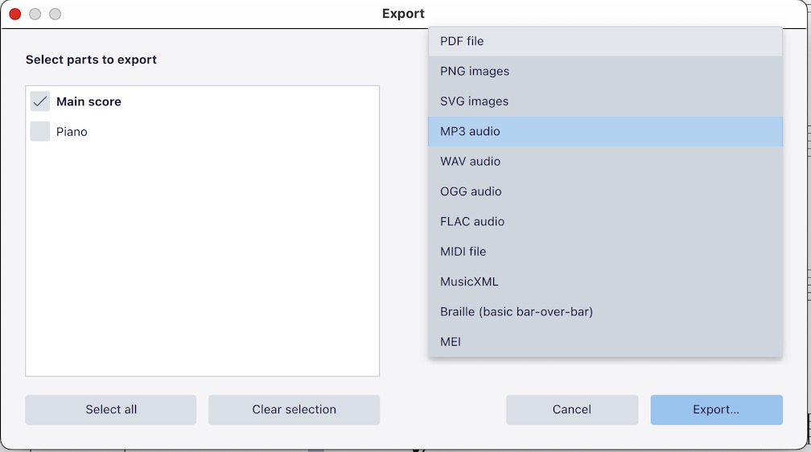
Task: Click the Export... button
Action: tap(716, 409)
